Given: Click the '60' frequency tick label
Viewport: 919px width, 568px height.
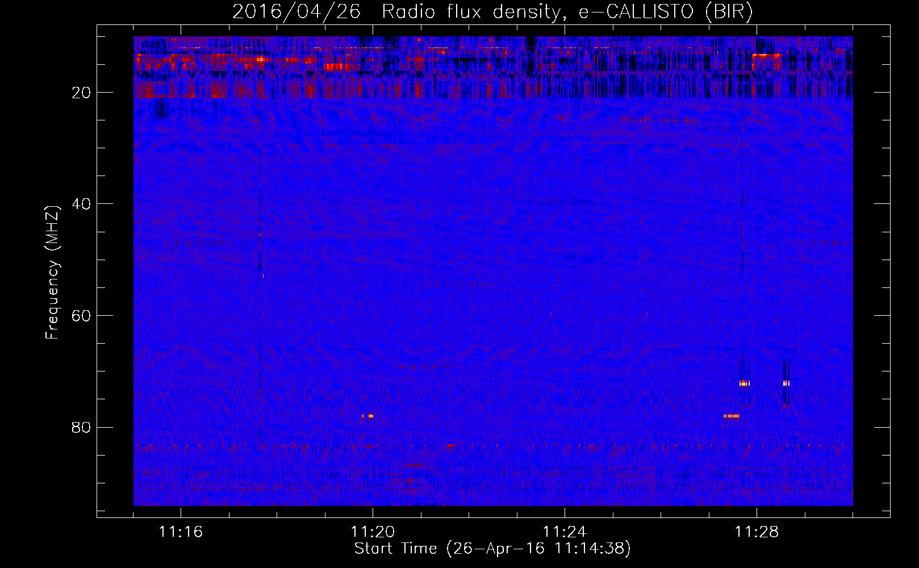Looking at the screenshot, I should click(81, 316).
